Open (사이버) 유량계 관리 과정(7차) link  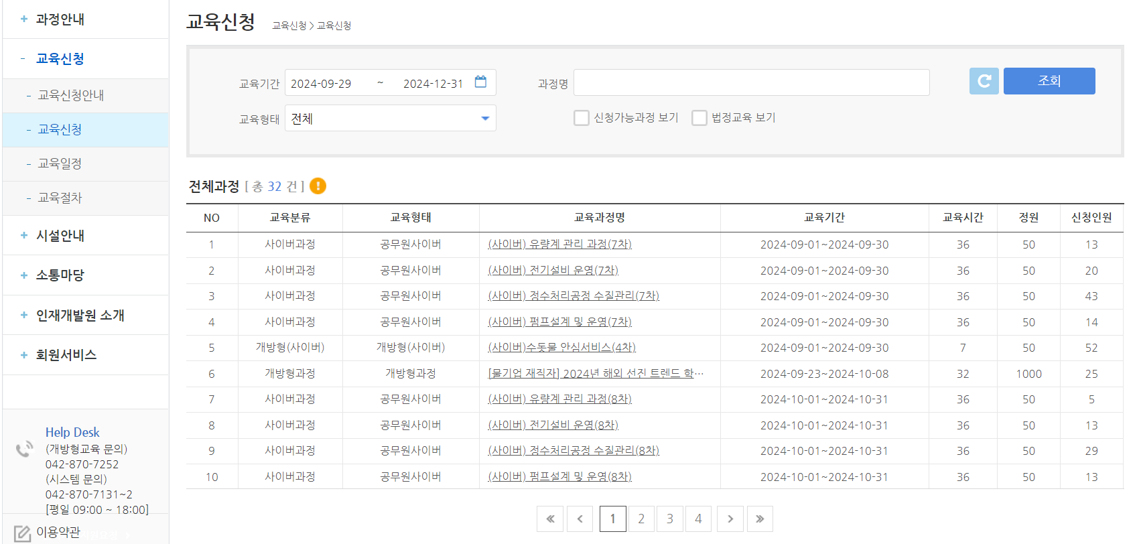pyautogui.click(x=559, y=245)
